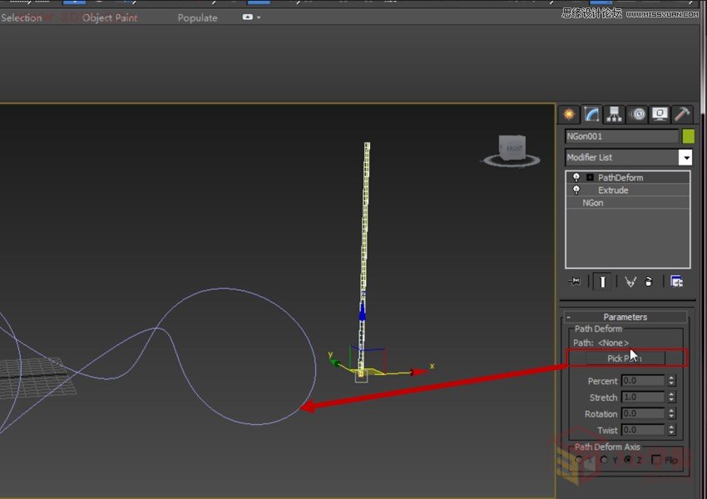Select NGon in the modifier stack
The height and width of the screenshot is (499, 707).
[x=591, y=202]
